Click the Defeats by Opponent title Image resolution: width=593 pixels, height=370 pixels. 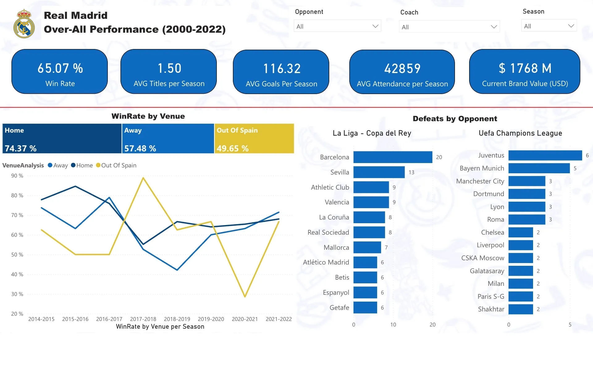(455, 119)
